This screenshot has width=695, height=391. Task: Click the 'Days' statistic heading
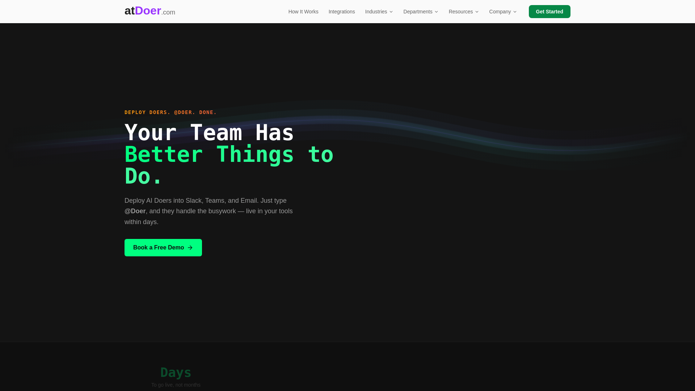[x=176, y=373]
